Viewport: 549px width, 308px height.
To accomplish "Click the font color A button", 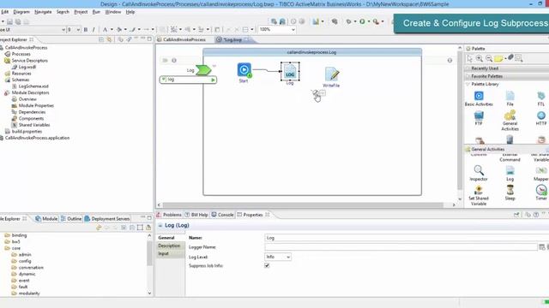I will click(x=105, y=30).
